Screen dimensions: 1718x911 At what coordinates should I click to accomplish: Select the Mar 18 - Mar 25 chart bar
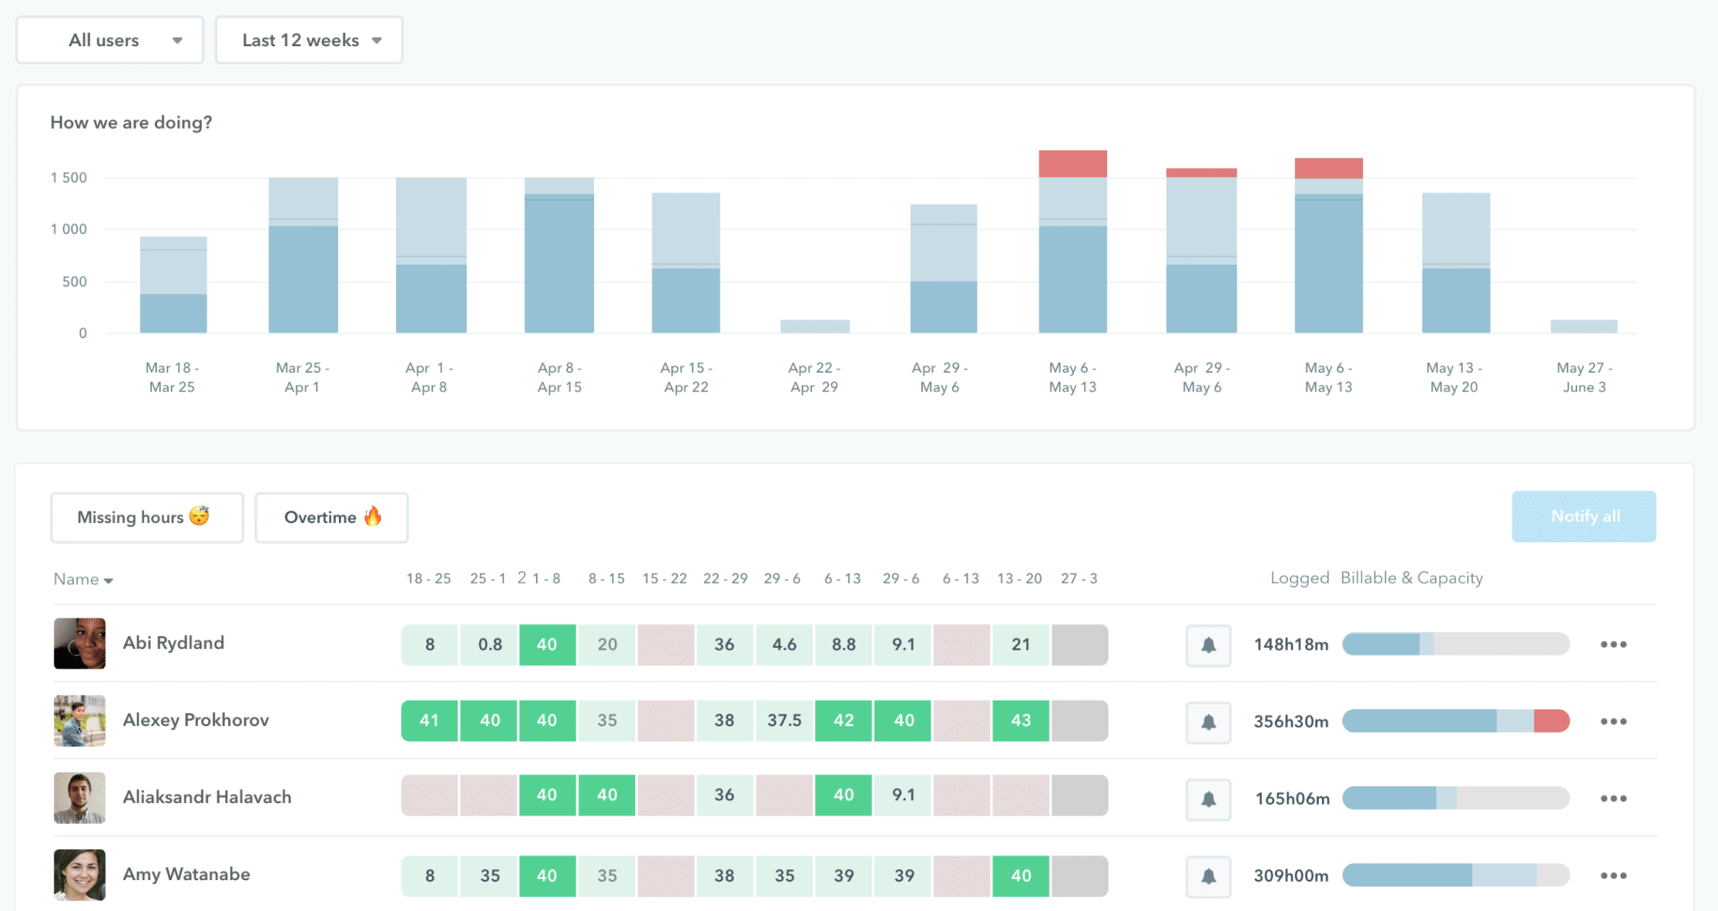[172, 285]
